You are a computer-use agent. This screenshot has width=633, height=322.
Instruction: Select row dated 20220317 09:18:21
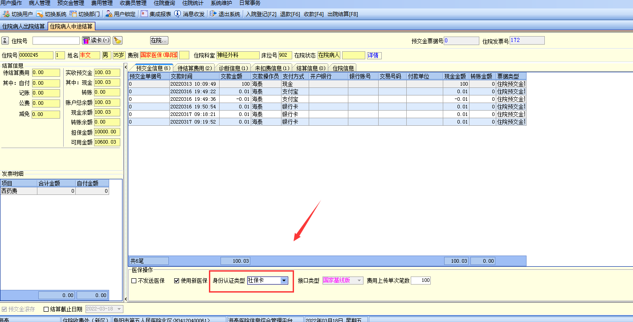click(327, 114)
